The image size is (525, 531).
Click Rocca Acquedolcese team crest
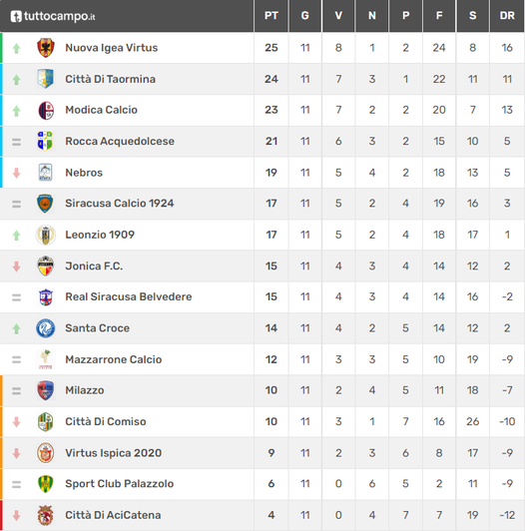point(45,141)
